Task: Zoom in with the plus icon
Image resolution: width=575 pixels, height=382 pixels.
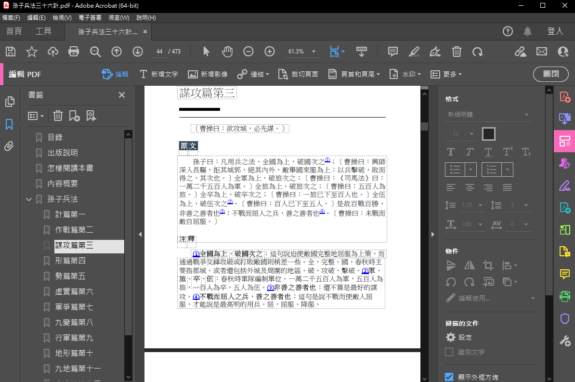Action: tap(270, 52)
